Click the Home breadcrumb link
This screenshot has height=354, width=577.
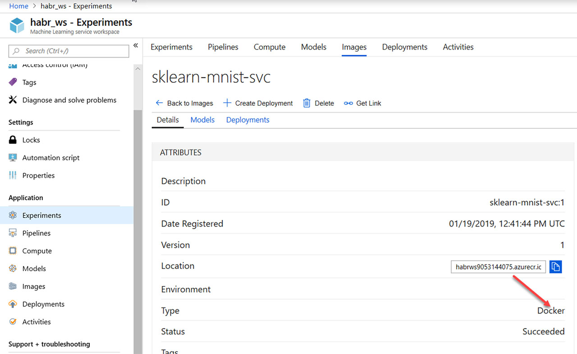18,6
